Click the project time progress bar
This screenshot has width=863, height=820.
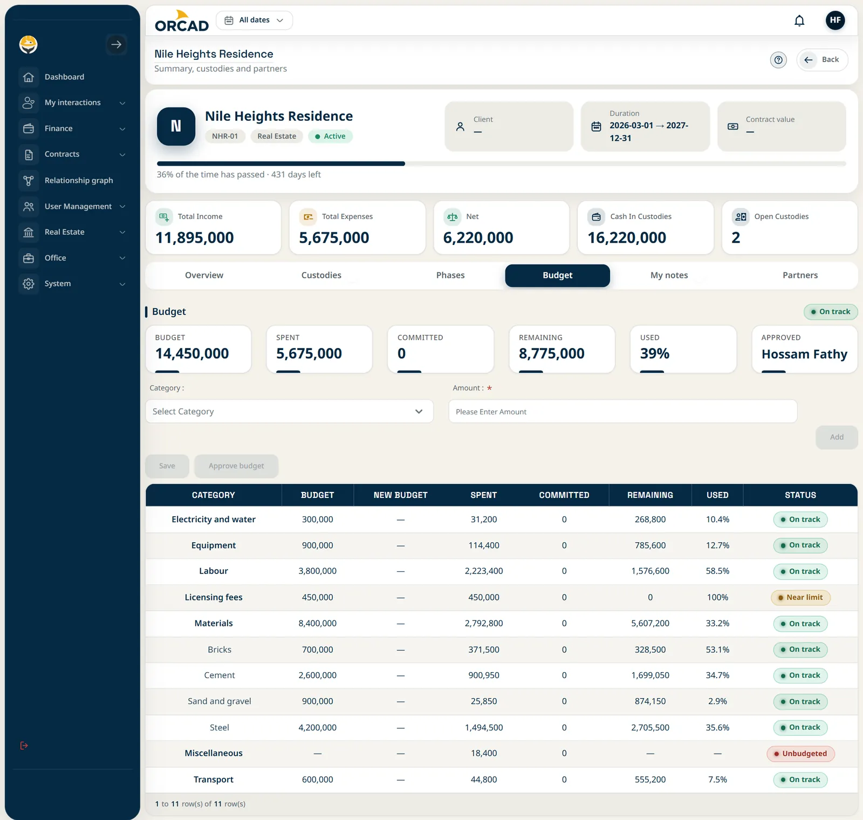[501, 163]
